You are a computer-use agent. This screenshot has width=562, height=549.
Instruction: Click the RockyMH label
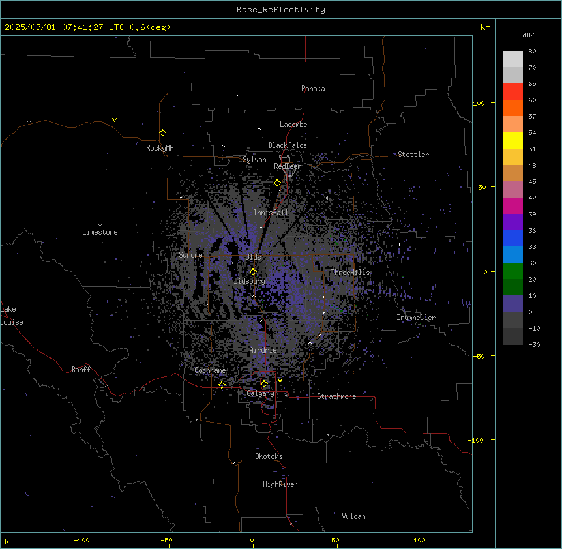coord(160,148)
